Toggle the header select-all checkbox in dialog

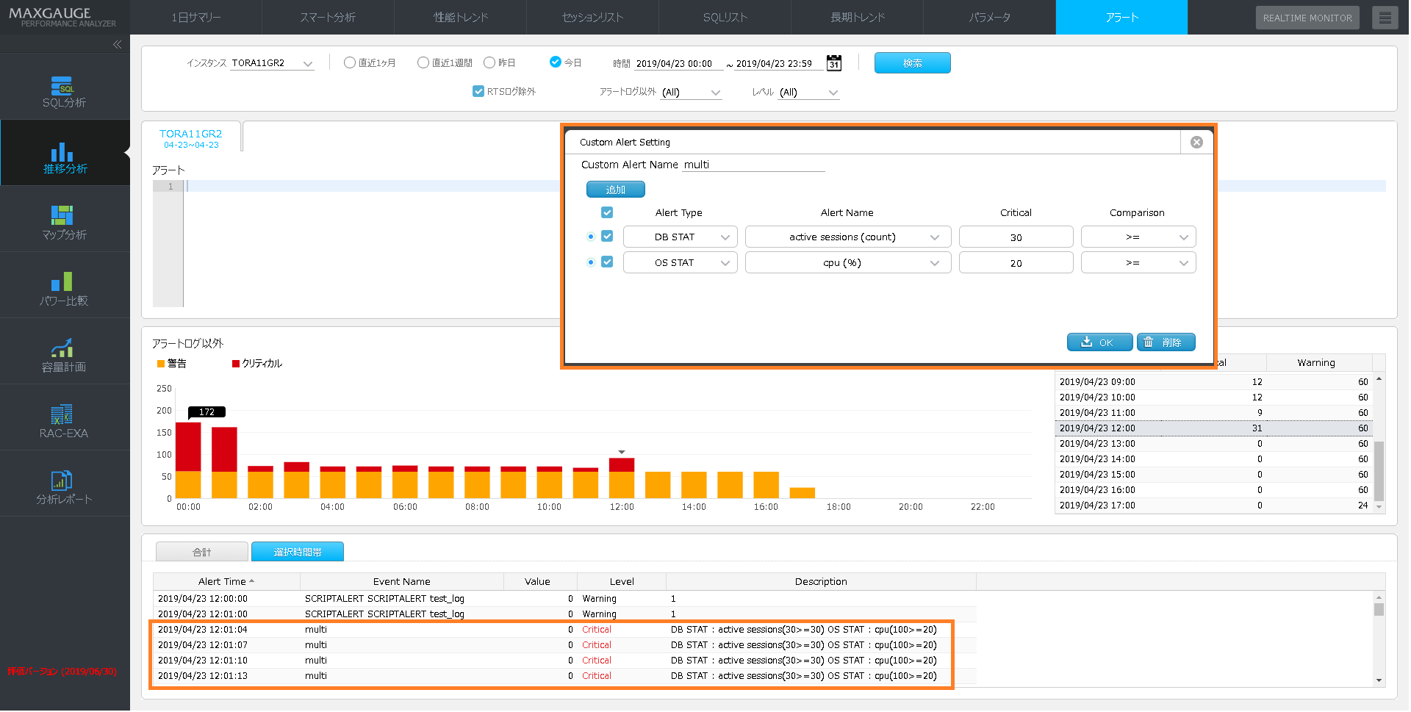click(x=607, y=212)
